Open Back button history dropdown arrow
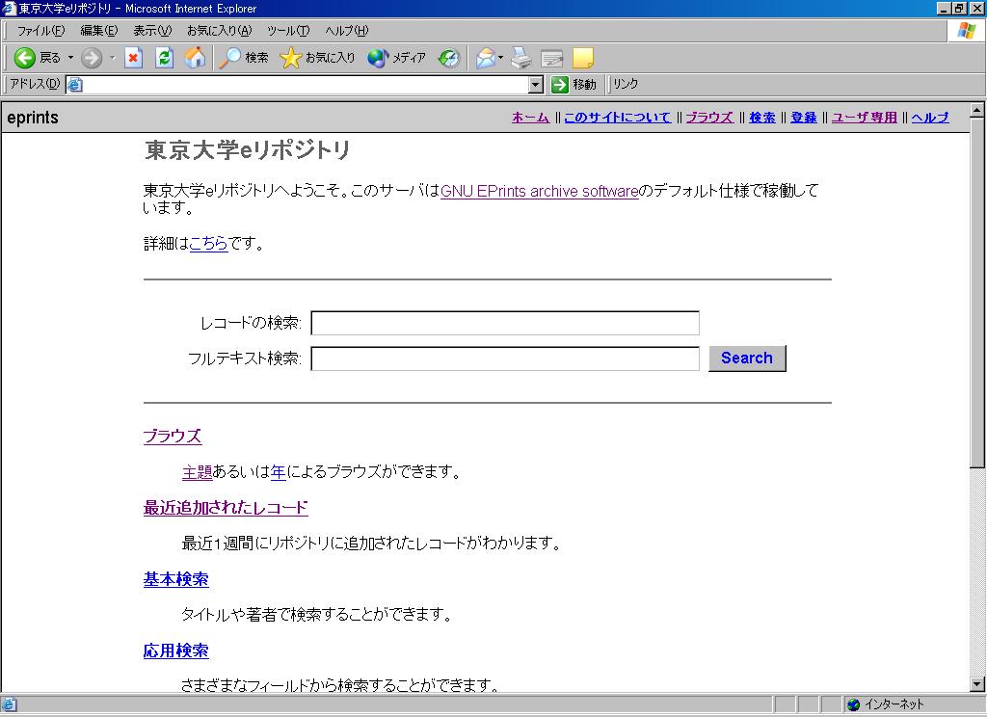The height and width of the screenshot is (717, 987). (70, 58)
